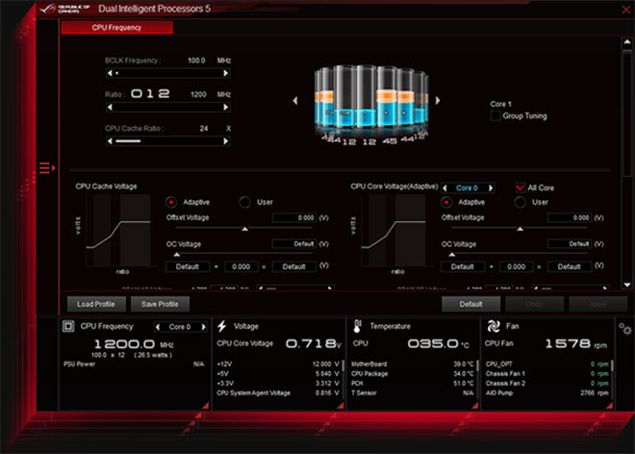Click the Cache OC Voltage slider handle
Image resolution: width=635 pixels, height=454 pixels.
pos(177,255)
